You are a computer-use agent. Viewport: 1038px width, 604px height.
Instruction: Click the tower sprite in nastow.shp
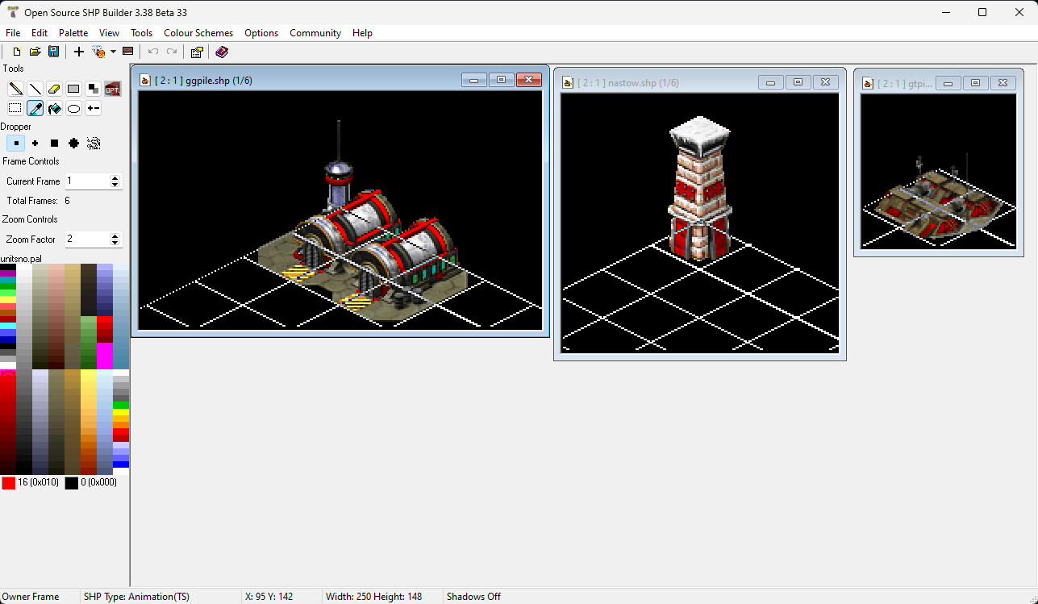[700, 190]
